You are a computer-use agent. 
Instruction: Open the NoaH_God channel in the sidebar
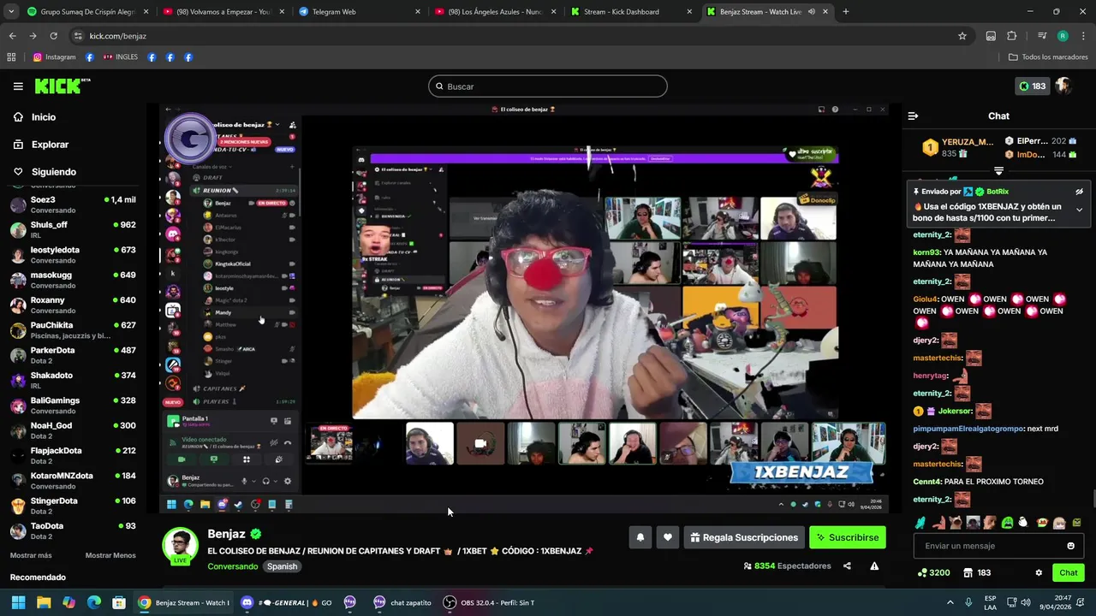click(73, 430)
